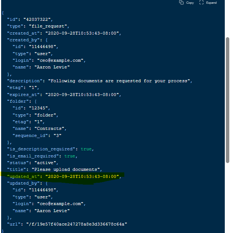Click the "folder" object key

[18, 102]
